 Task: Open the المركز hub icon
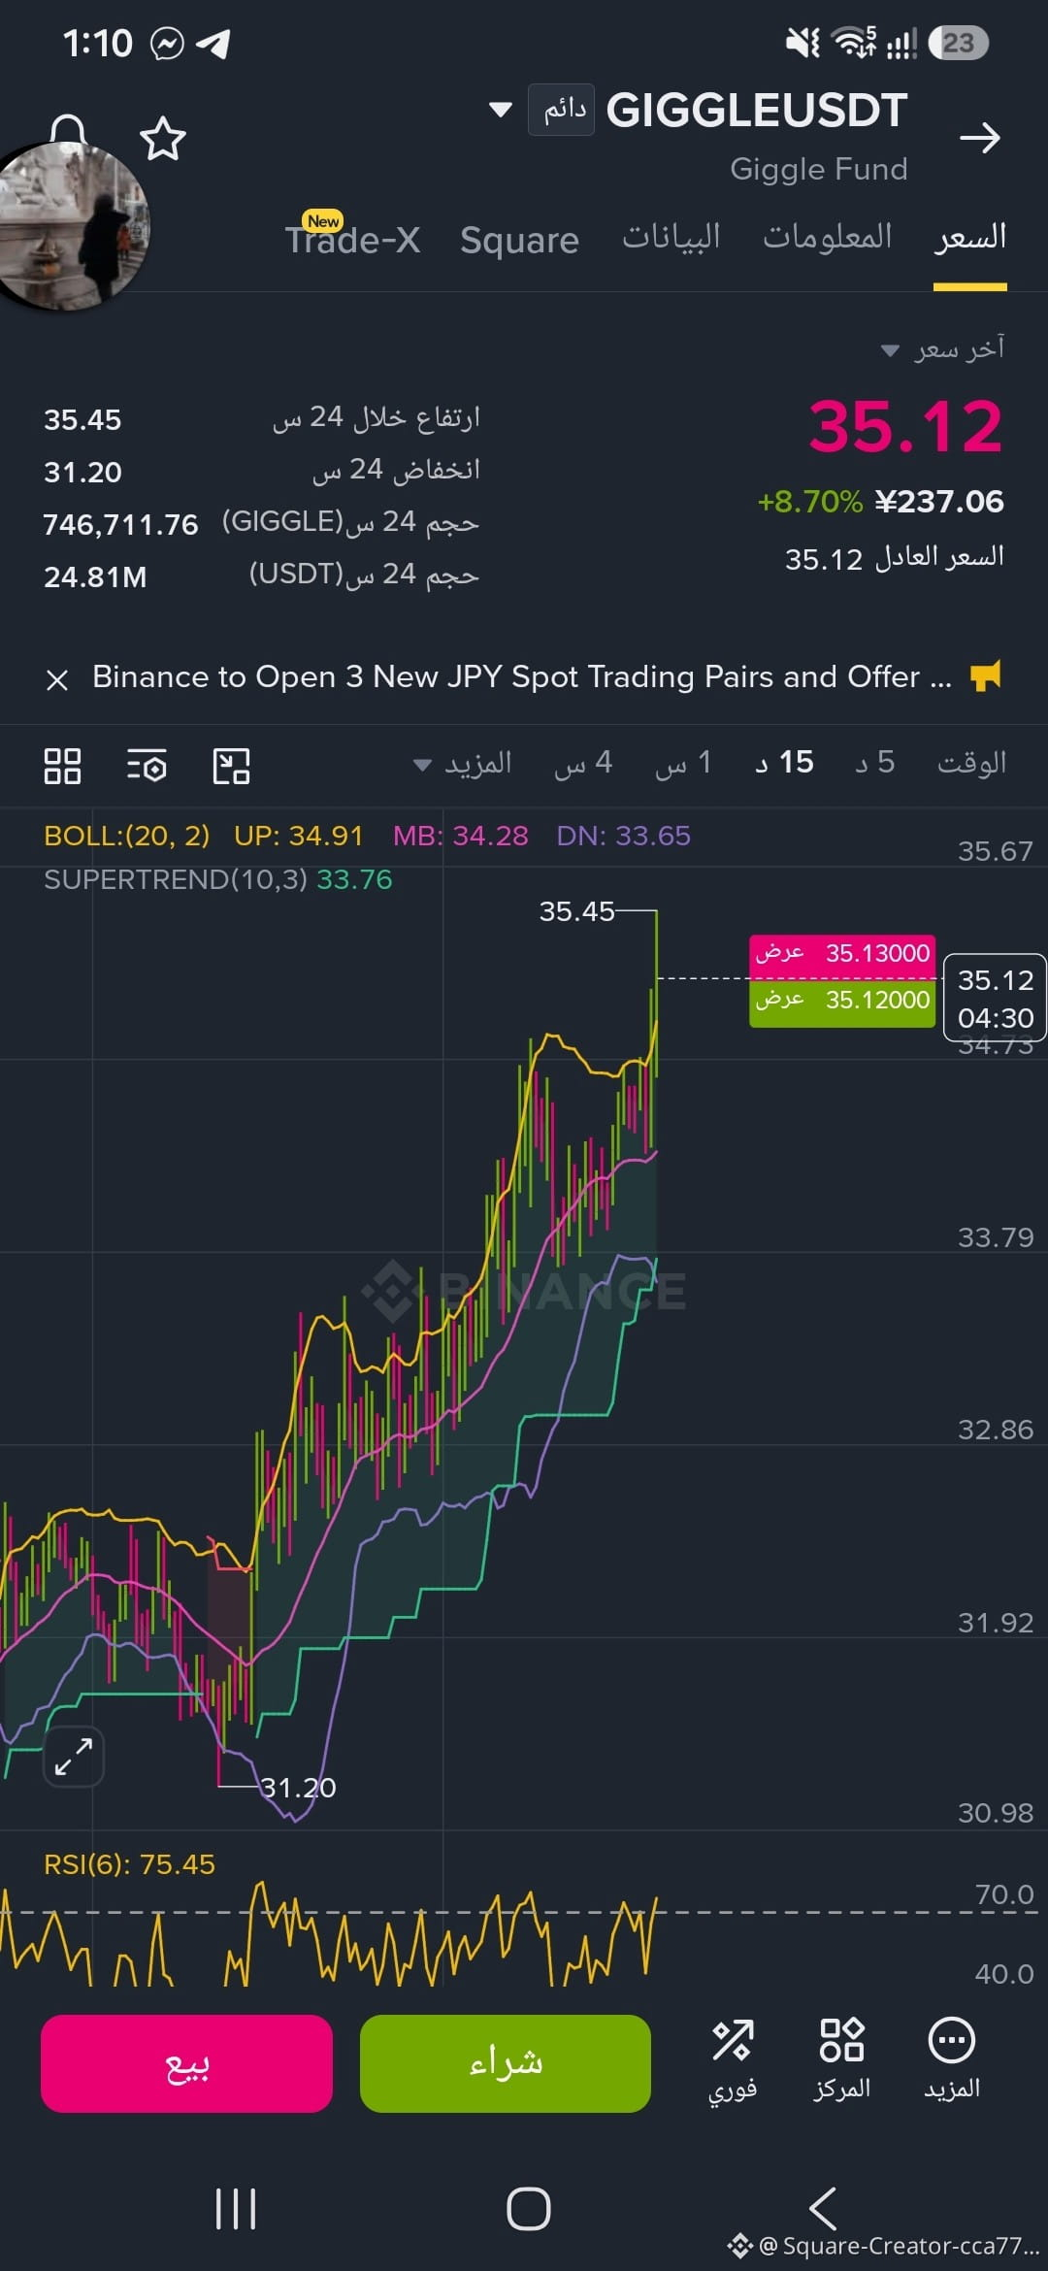(x=841, y=2059)
